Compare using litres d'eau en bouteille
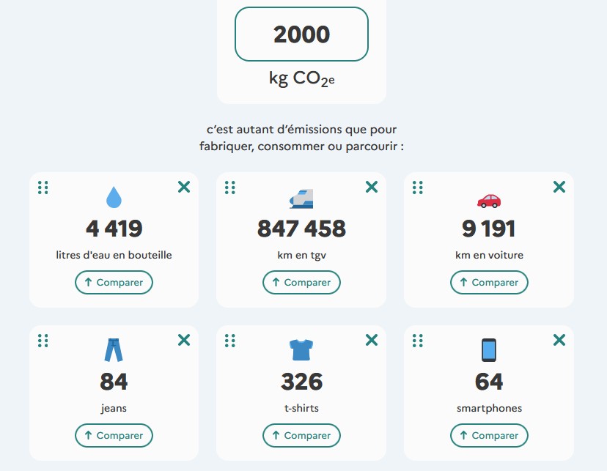 pos(114,282)
